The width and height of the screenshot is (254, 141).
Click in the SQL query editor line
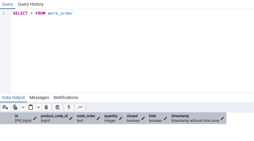[x=119, y=13]
